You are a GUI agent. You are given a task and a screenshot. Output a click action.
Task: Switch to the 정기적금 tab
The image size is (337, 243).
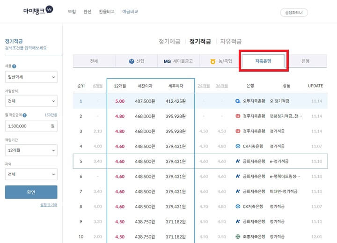point(200,41)
